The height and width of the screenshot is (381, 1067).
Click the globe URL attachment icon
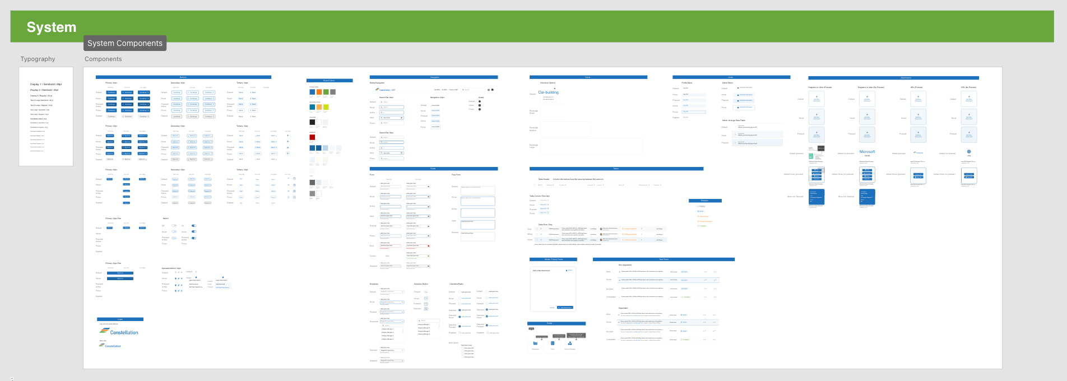tap(969, 151)
